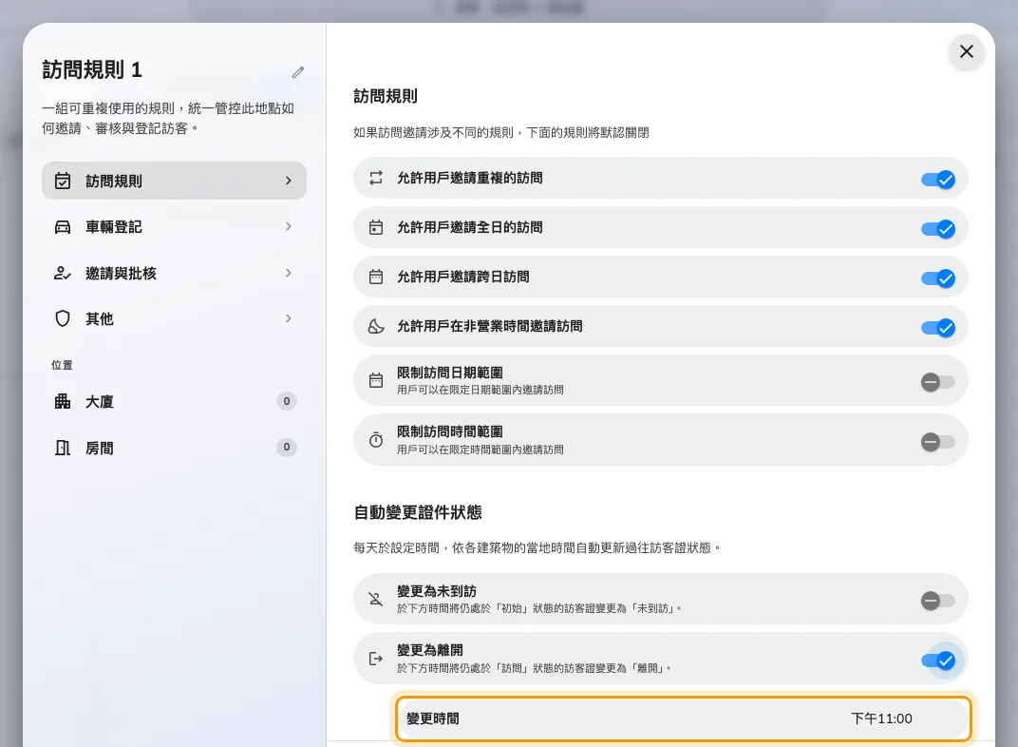Click the calendar-check icon in 訪問規則 menu item
This screenshot has width=1018, height=747.
(x=63, y=181)
